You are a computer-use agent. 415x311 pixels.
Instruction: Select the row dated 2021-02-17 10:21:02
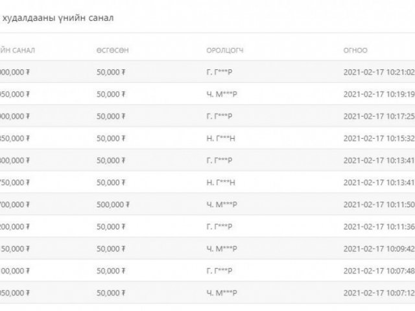pos(207,72)
